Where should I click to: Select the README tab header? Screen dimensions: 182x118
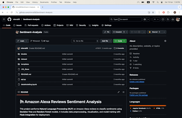23,92
